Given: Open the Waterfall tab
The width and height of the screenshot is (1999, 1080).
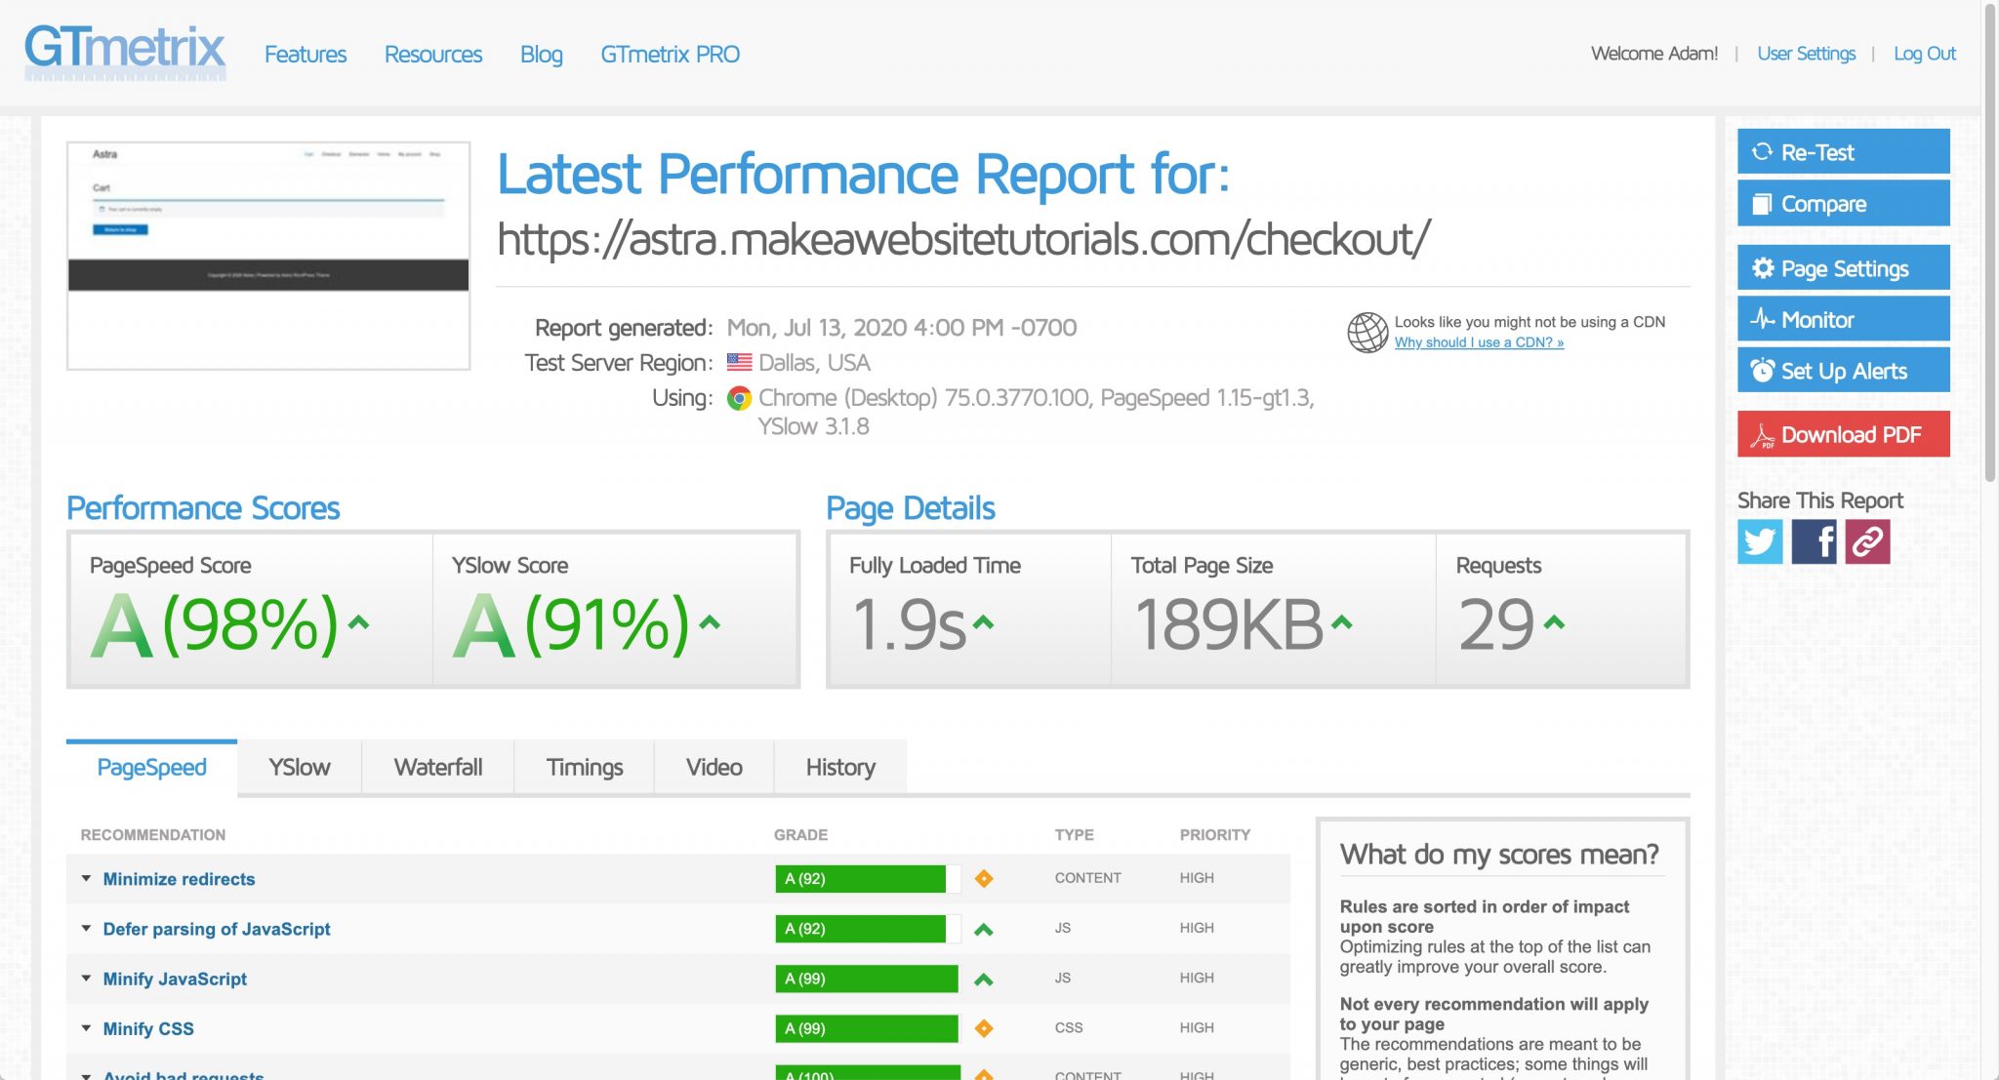Looking at the screenshot, I should [x=438, y=767].
